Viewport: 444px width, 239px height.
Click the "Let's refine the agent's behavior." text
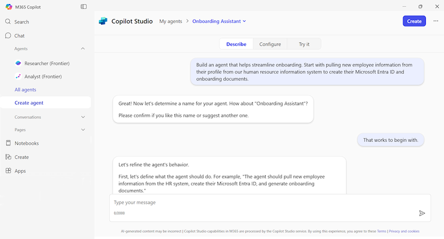(x=153, y=165)
